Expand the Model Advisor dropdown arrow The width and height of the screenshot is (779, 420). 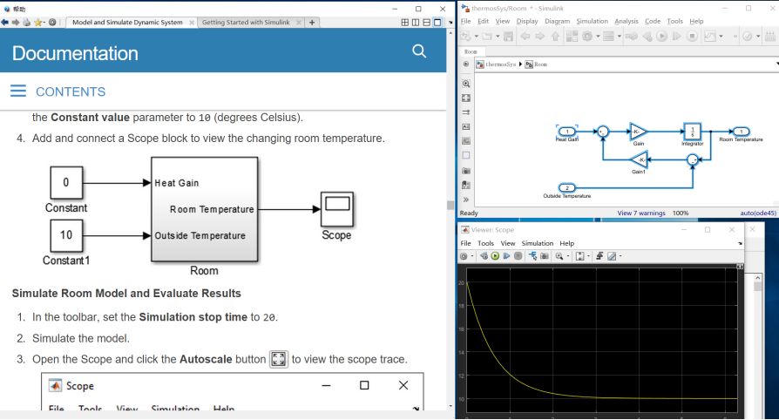758,37
